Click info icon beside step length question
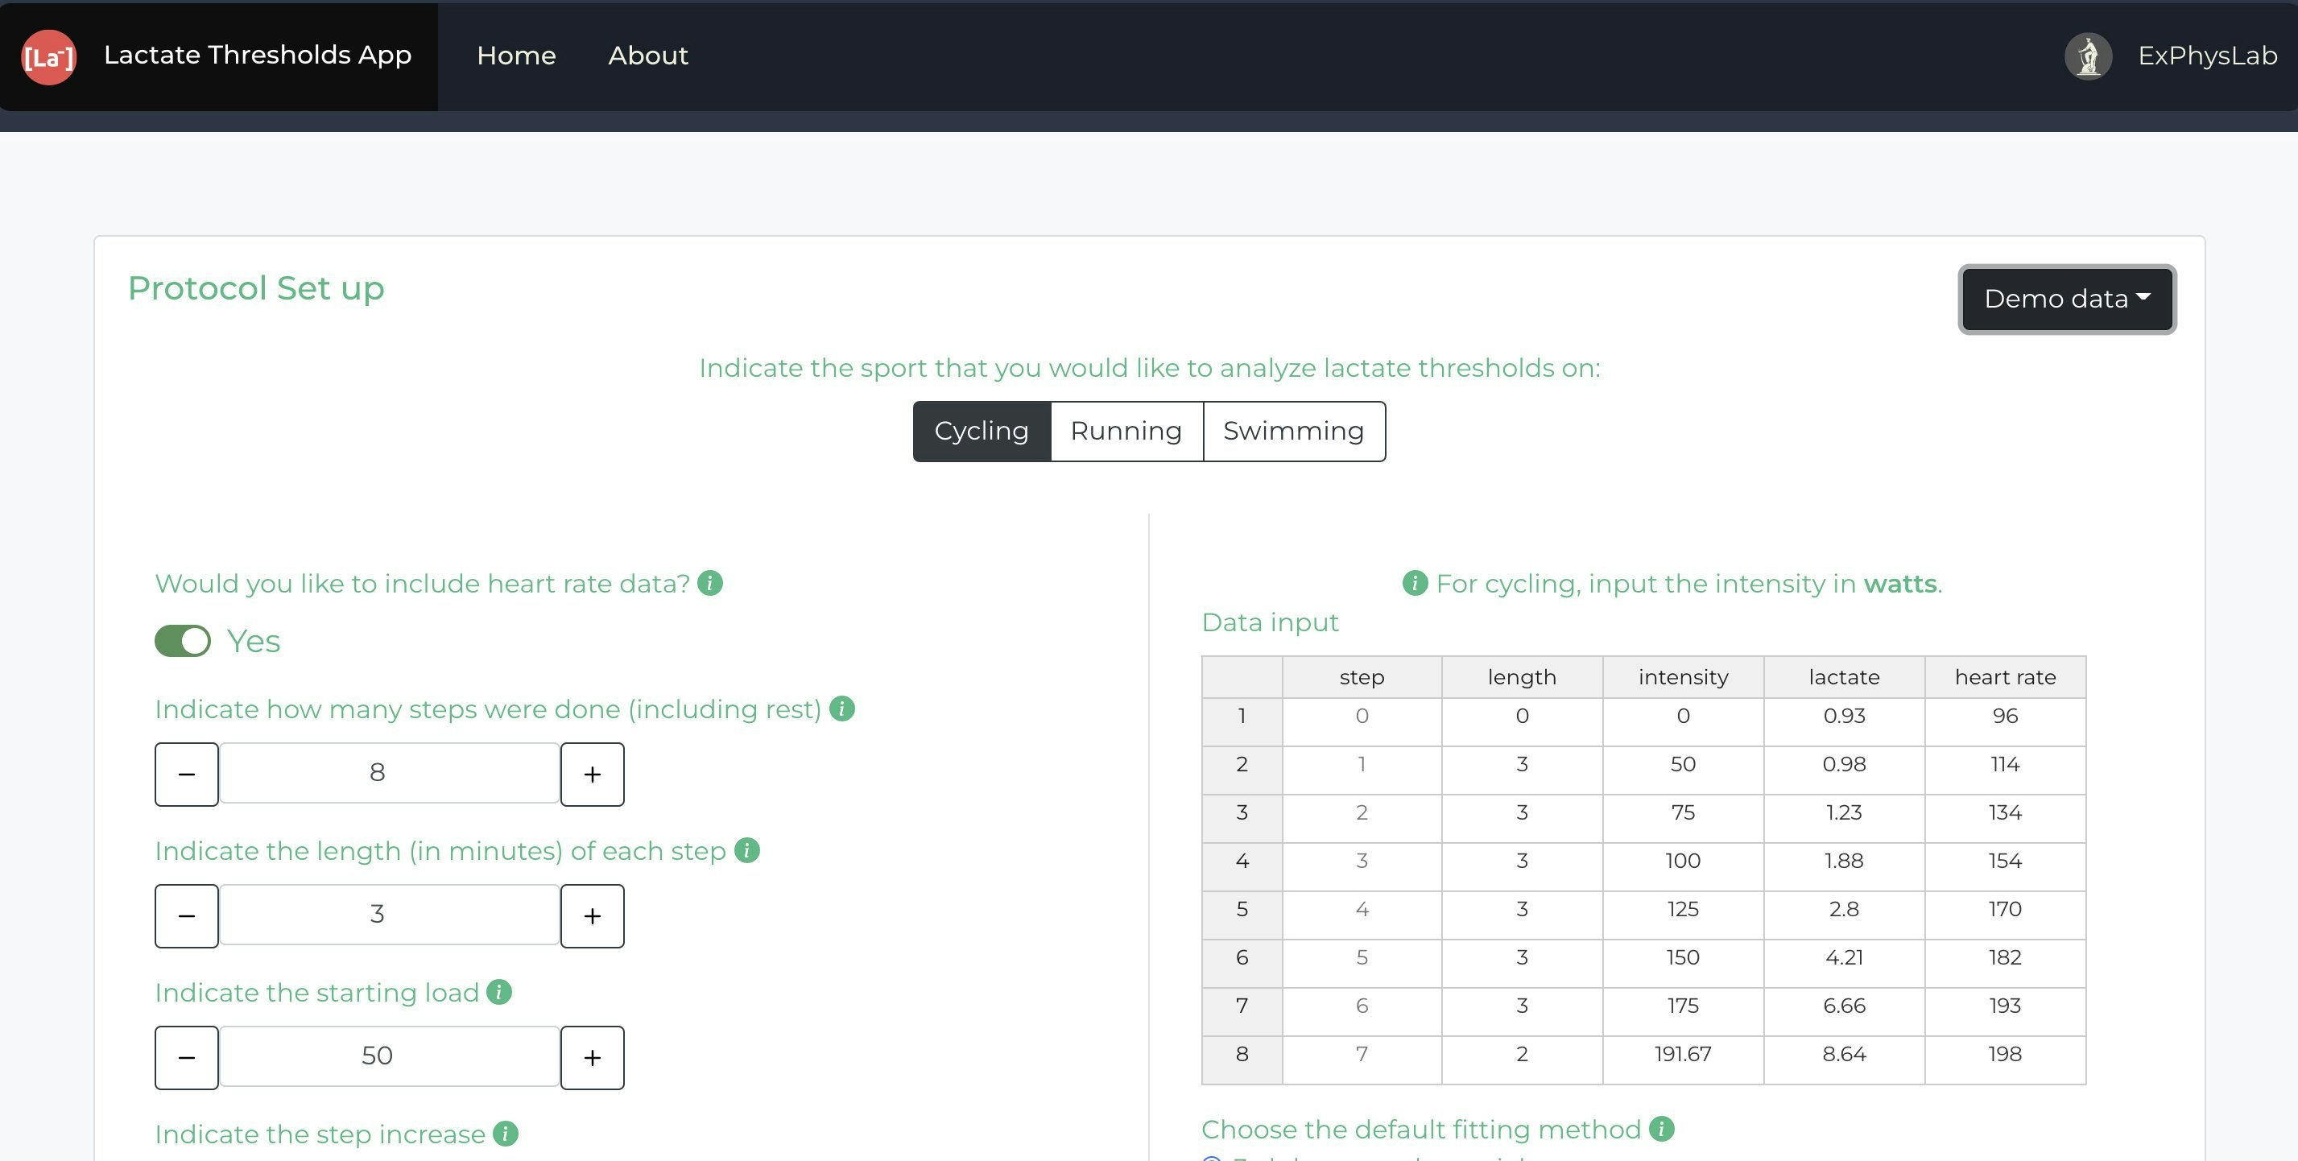 tap(746, 849)
